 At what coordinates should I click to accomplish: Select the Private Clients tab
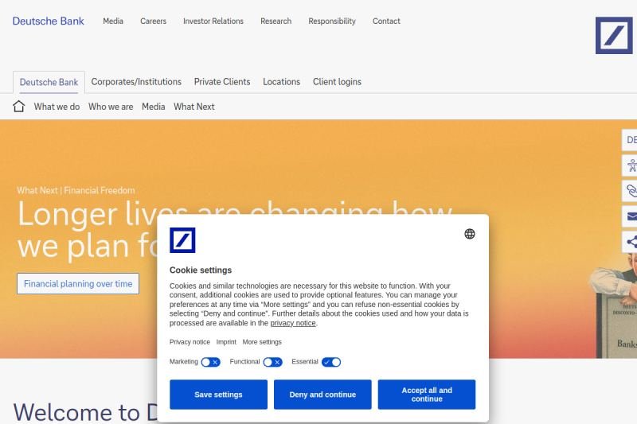[222, 82]
